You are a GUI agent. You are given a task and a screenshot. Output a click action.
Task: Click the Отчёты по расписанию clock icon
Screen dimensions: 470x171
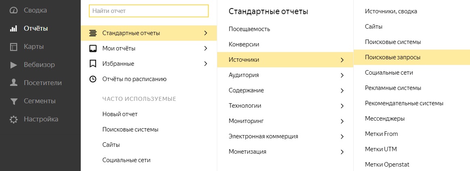pyautogui.click(x=93, y=79)
